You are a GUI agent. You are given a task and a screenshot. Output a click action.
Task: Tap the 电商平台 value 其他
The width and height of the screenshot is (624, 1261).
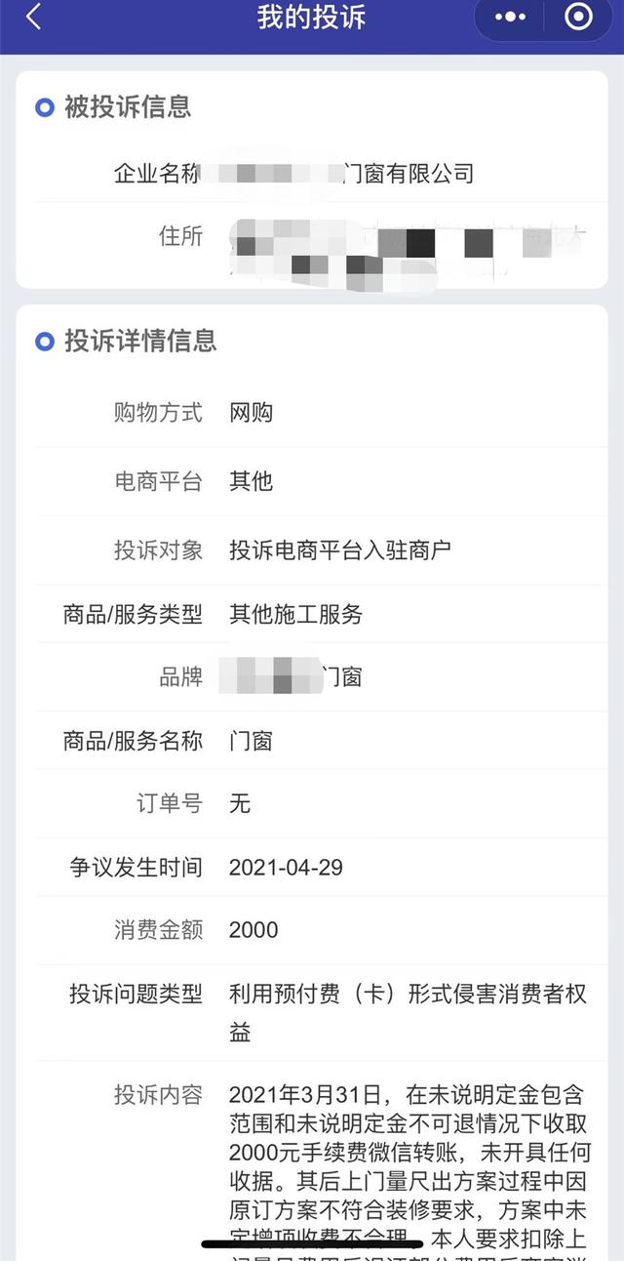coord(252,481)
